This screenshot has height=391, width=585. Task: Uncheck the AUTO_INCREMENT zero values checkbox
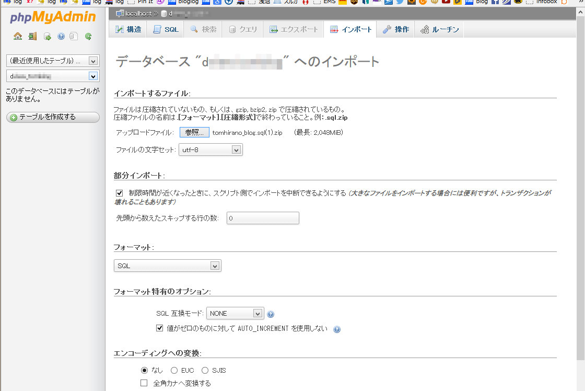click(160, 328)
